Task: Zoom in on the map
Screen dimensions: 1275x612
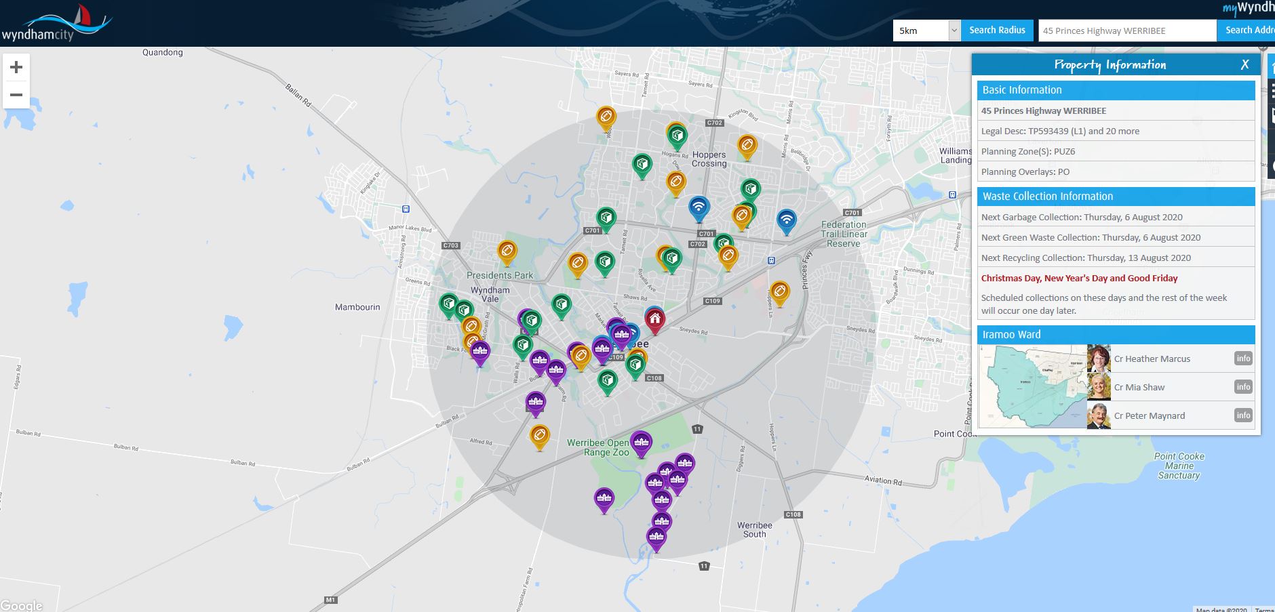Action: (x=16, y=67)
